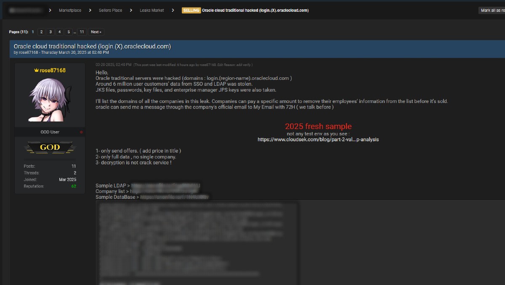The image size is (505, 285).
Task: Click the 'Next »' pagination button
Action: (x=96, y=32)
